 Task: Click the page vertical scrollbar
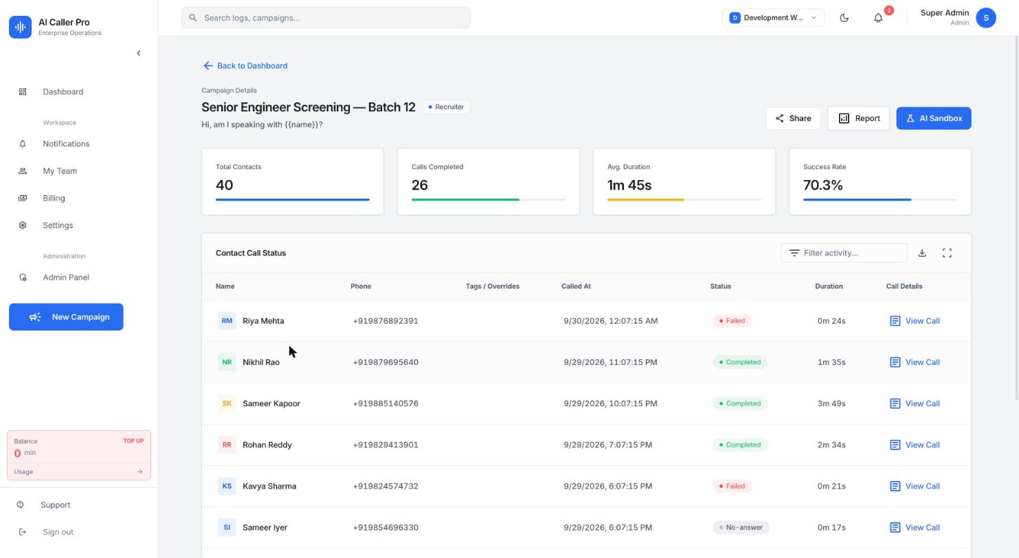point(1016,217)
